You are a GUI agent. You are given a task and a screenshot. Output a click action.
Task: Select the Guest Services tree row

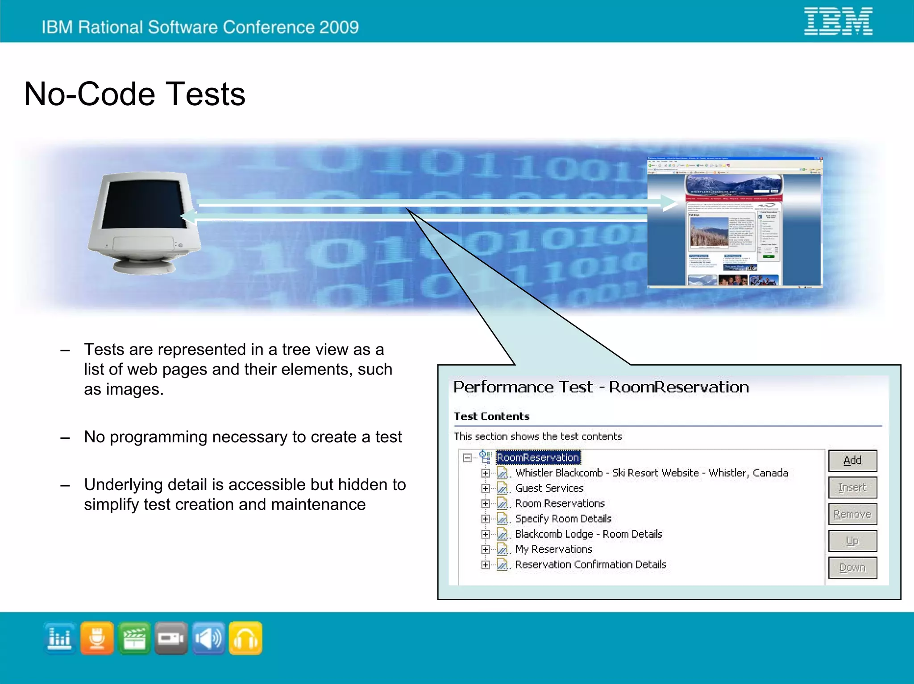pos(549,488)
